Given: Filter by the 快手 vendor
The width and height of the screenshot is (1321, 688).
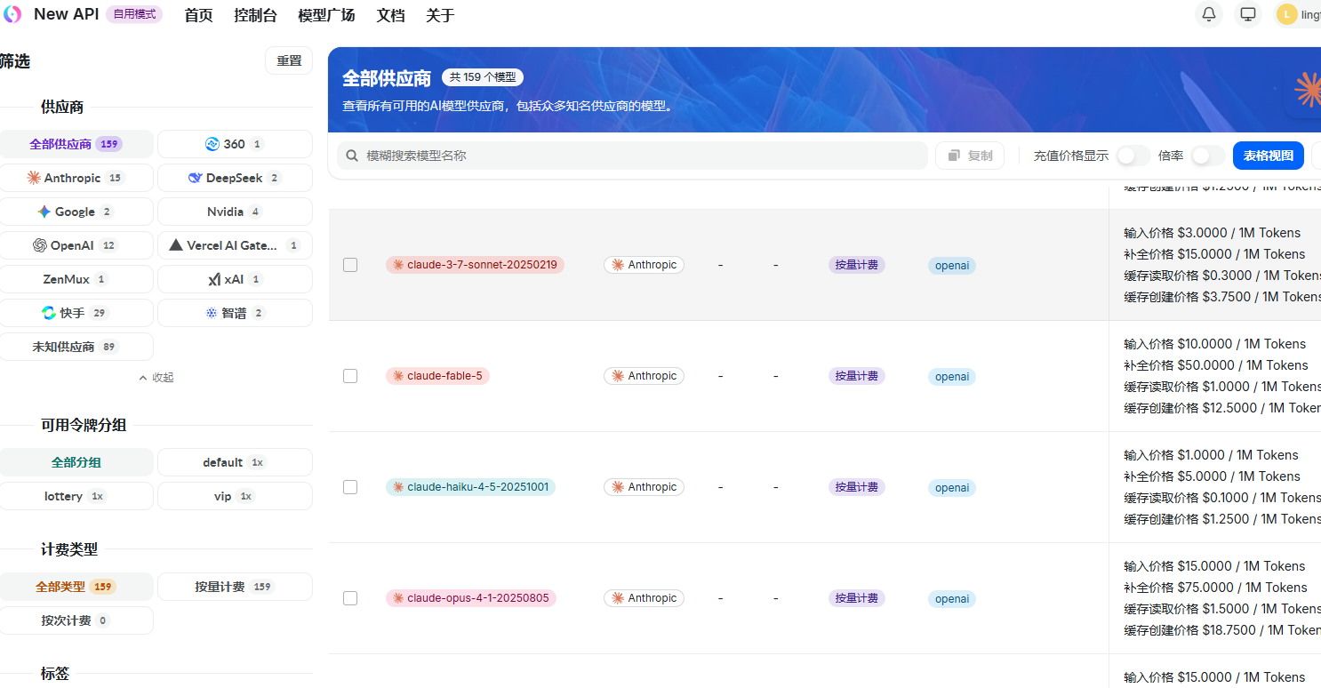Looking at the screenshot, I should click(76, 313).
